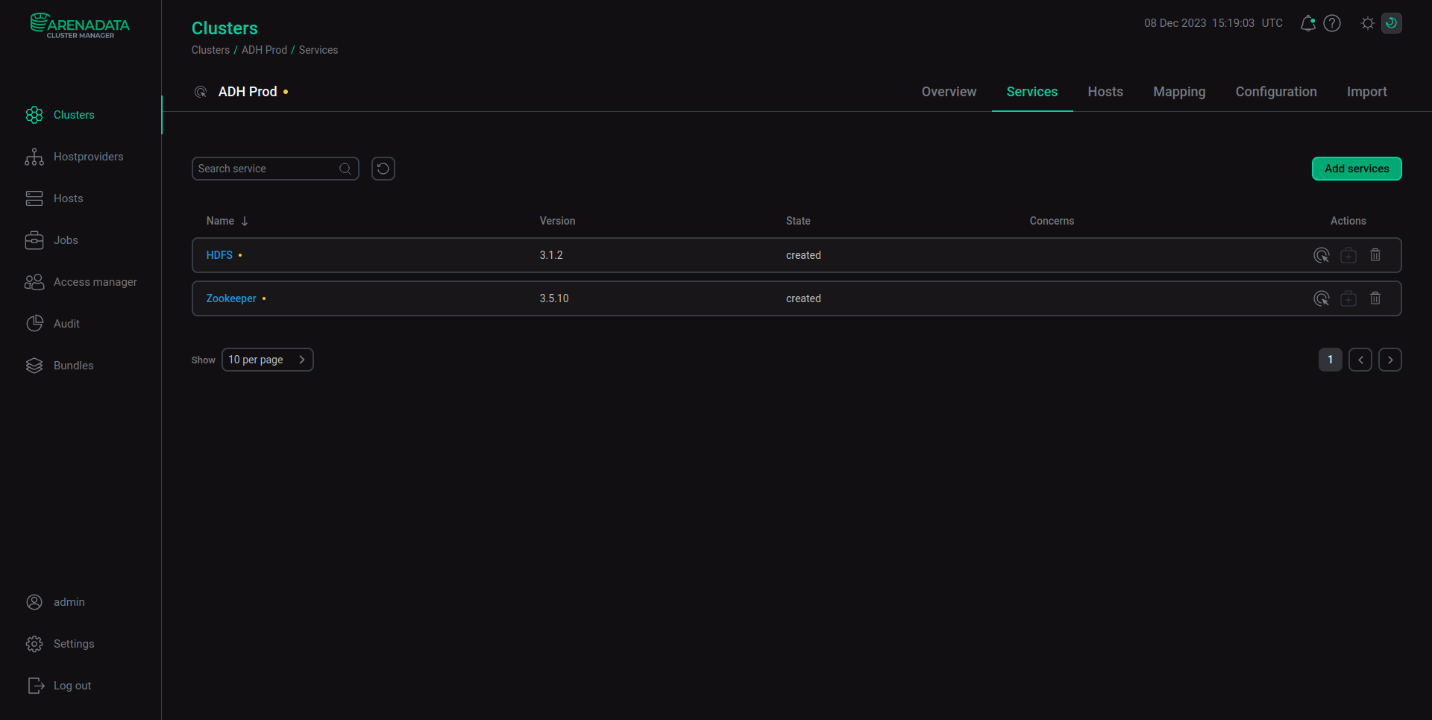Delete the HDFS service

click(x=1375, y=255)
